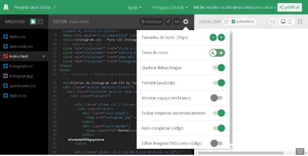
Task: Click line number 34 in the editor
Action: point(55,152)
